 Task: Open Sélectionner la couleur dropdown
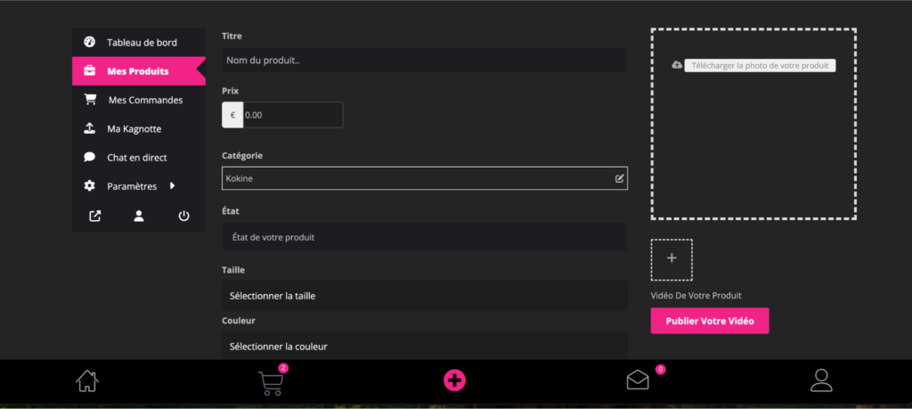(425, 346)
